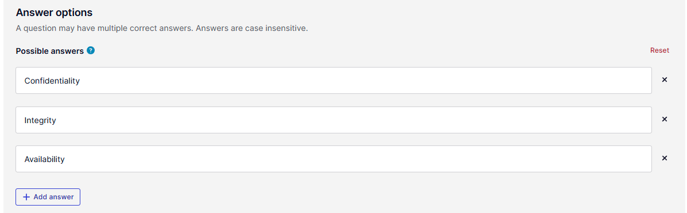Remove the Availability answer via its X icon

point(664,159)
